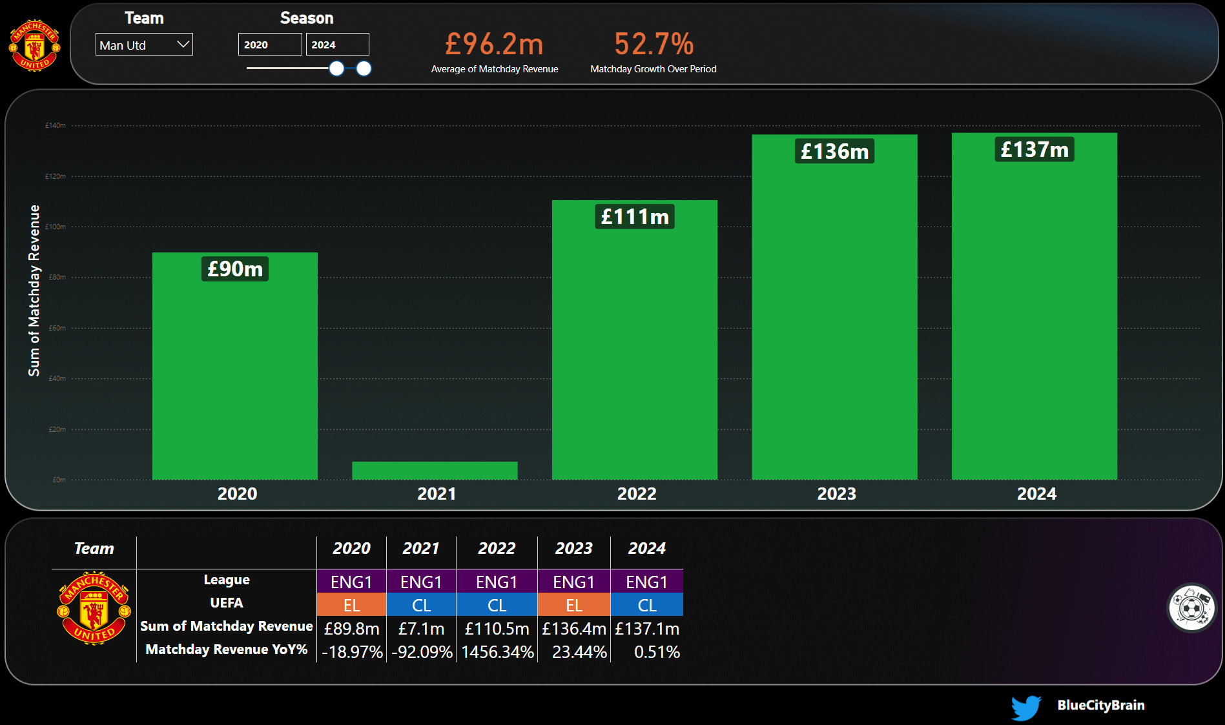Click the 0.51% YoY cell

657,652
